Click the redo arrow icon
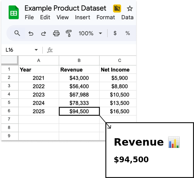194x178 pixels. pyautogui.click(x=43, y=33)
